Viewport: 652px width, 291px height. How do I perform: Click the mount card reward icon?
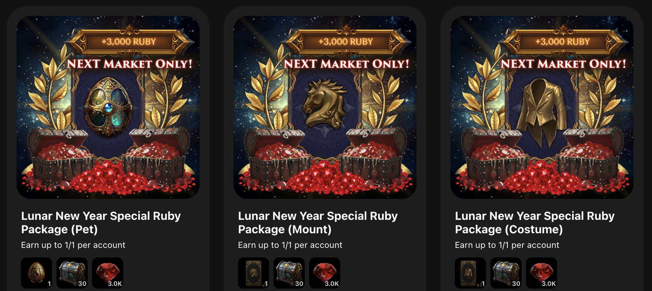click(253, 273)
